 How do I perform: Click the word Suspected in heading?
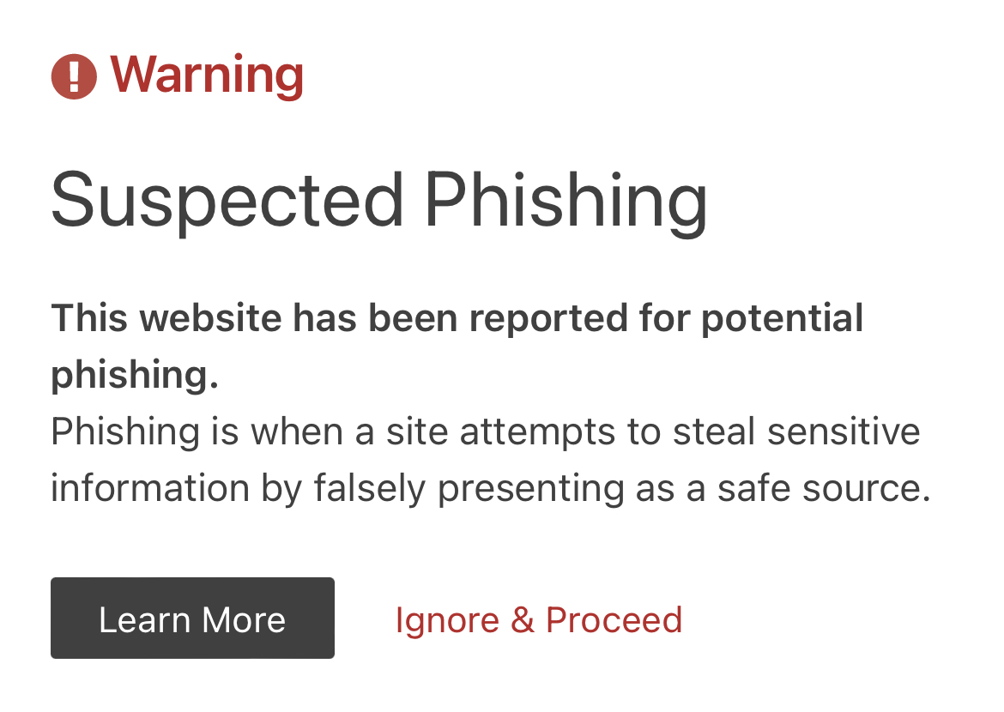[x=227, y=202]
